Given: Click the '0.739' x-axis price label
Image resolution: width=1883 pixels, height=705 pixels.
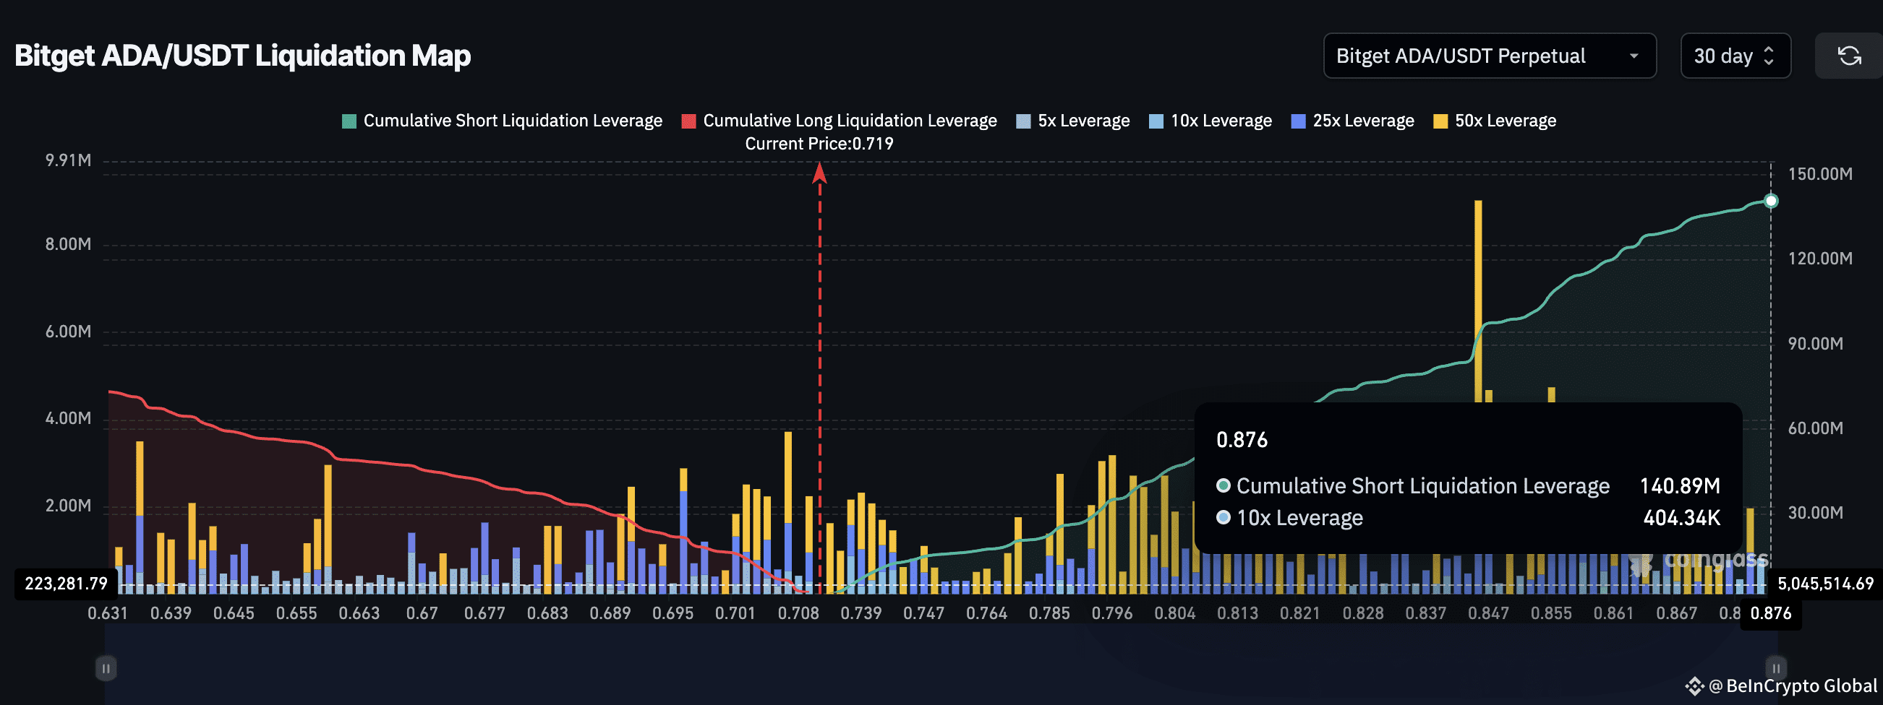Looking at the screenshot, I should point(861,614).
